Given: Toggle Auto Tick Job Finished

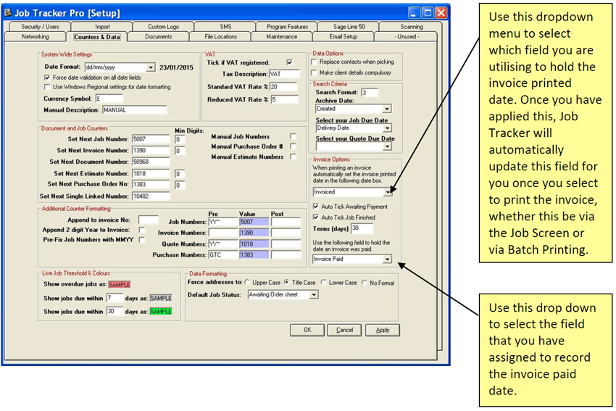Looking at the screenshot, I should [x=316, y=217].
